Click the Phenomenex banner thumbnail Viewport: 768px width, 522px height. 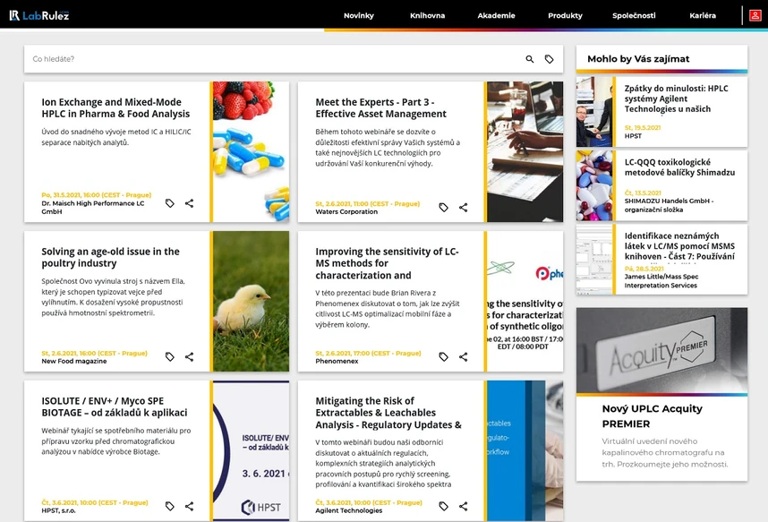tap(525, 301)
